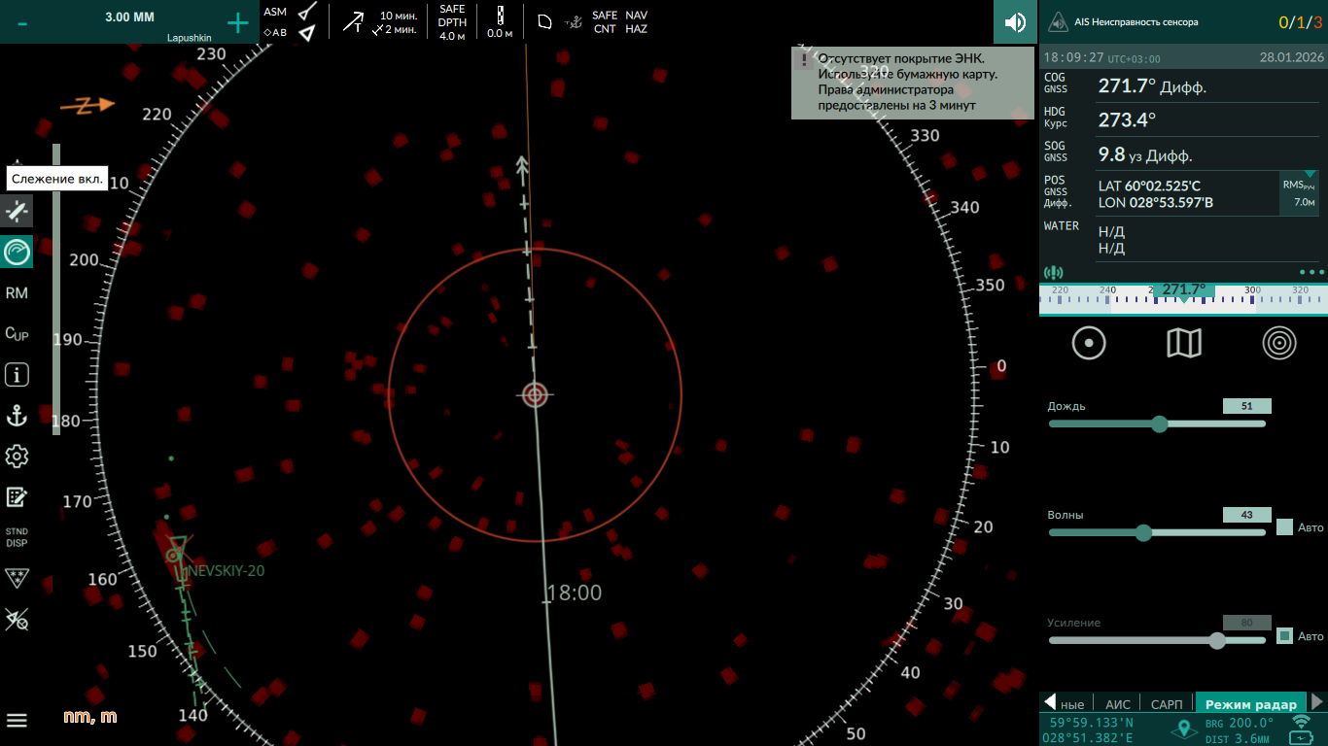Decrease range scale with minus button
Screen dimensions: 1328x746
(22, 22)
